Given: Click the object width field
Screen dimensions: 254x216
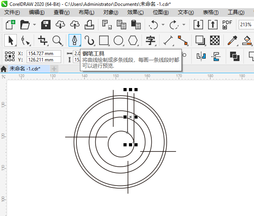Looking at the screenshot, I should tap(77, 53).
